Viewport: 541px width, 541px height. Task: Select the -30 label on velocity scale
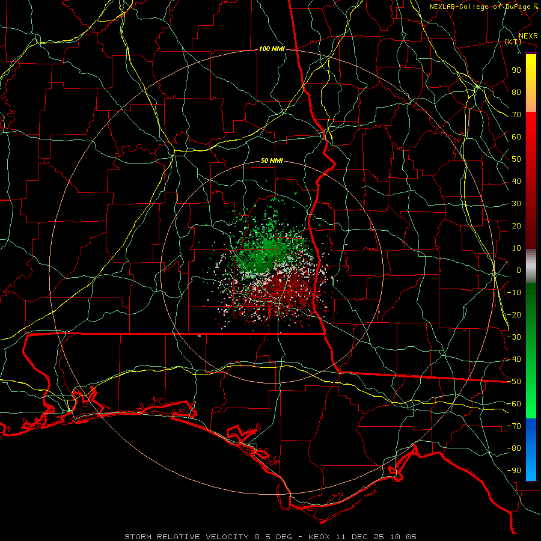click(x=514, y=337)
